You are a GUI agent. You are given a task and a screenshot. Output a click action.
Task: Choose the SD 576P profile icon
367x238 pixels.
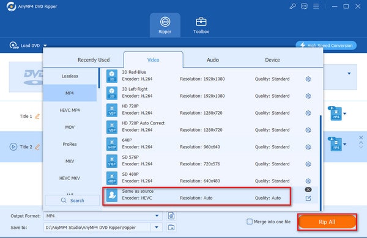point(112,161)
